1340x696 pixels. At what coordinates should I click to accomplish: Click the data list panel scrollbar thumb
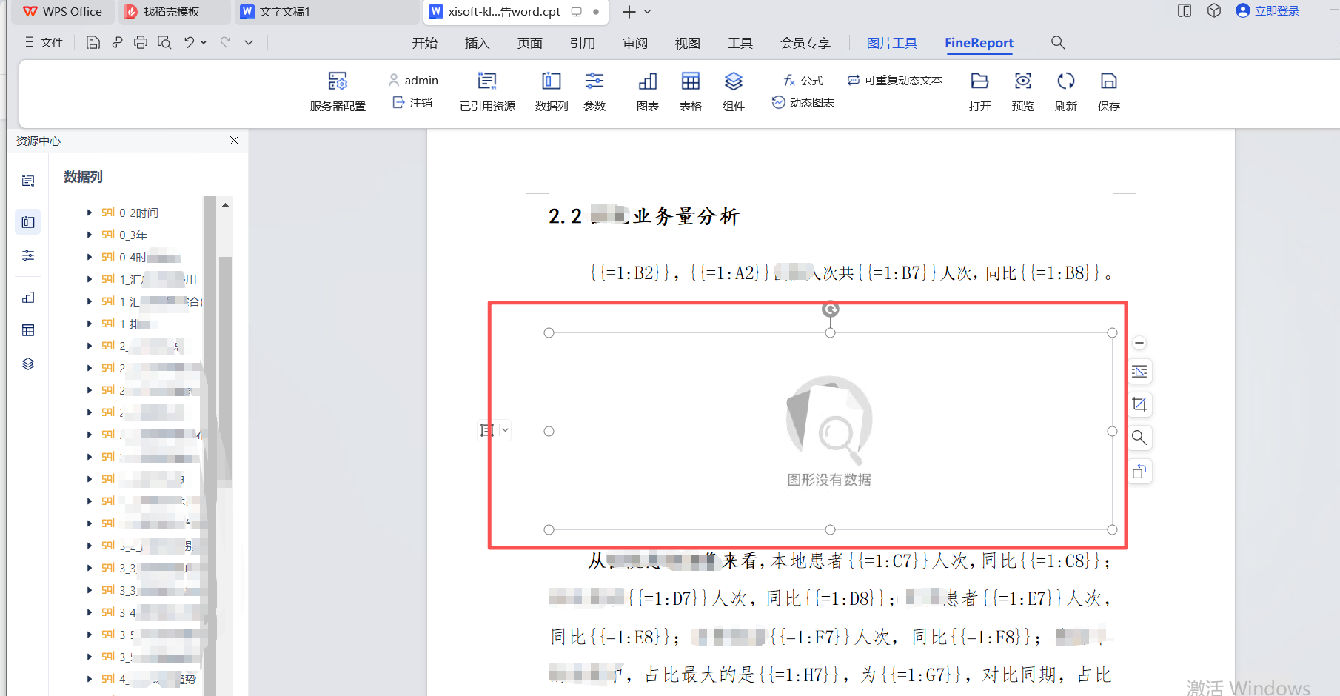(225, 370)
